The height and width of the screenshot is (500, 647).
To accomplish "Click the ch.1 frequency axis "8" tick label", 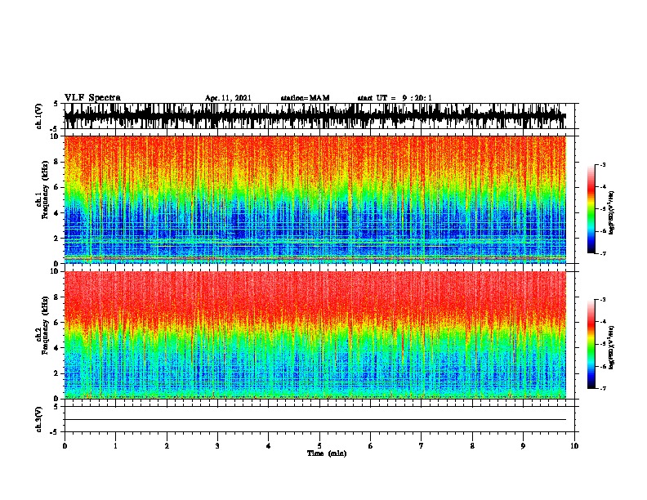I will click(57, 162).
